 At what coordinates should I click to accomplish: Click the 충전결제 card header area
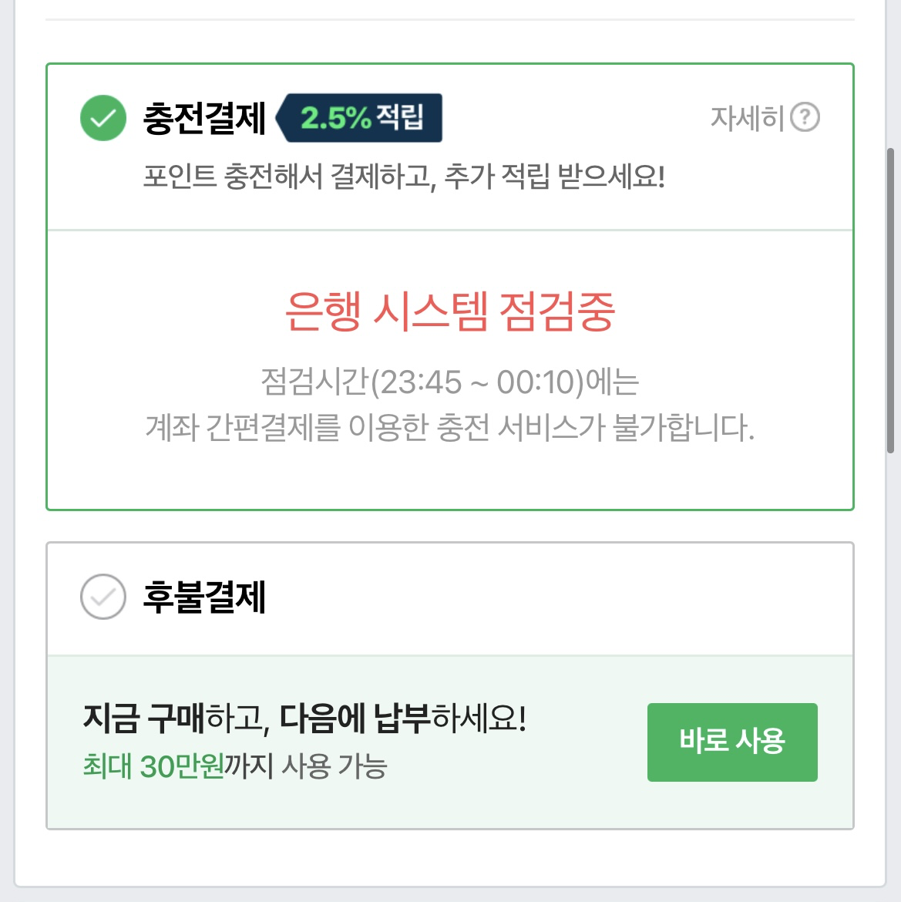coord(450,147)
